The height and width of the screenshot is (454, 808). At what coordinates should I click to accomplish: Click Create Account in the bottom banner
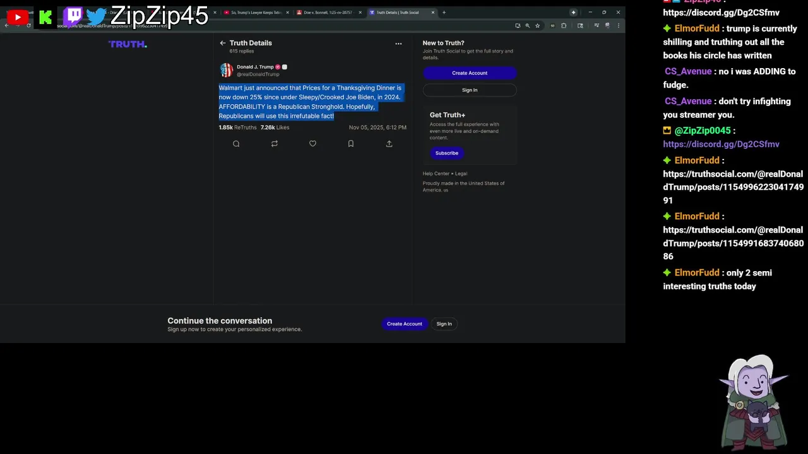coord(404,324)
